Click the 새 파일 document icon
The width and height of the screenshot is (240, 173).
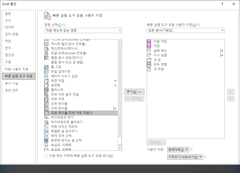pos(149,69)
